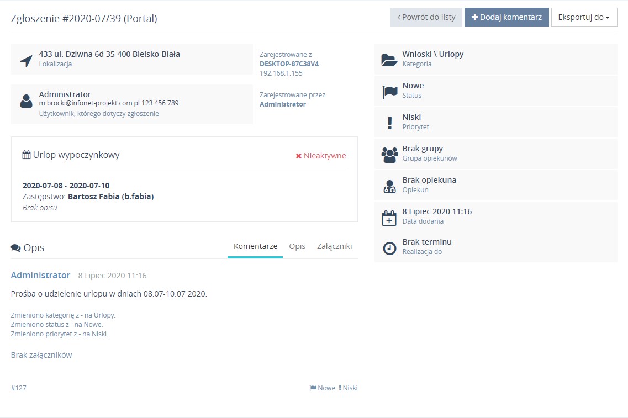Click the caretaker icon beside Brak opiekuna
Screen dimensions: 628x418
(x=389, y=186)
